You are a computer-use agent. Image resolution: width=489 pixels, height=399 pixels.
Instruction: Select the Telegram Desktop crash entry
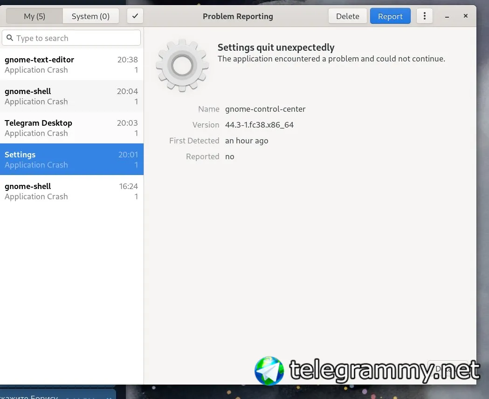point(72,128)
